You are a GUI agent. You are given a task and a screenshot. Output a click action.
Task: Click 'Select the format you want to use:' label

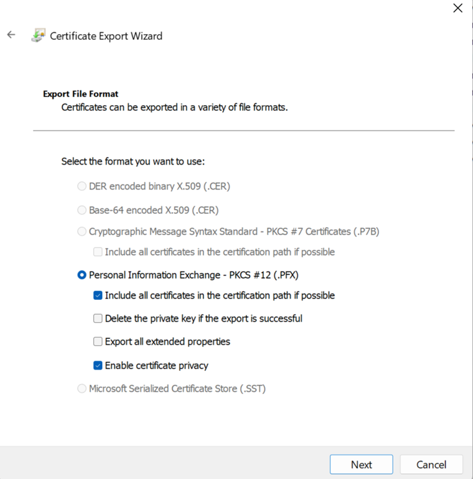click(x=133, y=161)
